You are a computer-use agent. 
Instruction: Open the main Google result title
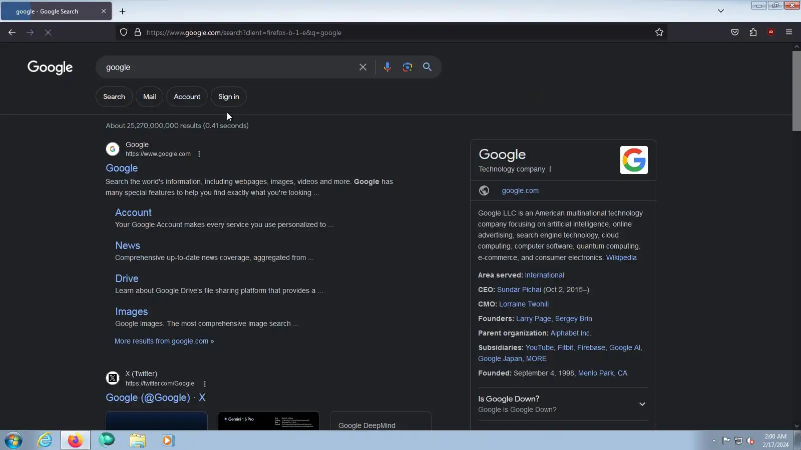tap(122, 168)
